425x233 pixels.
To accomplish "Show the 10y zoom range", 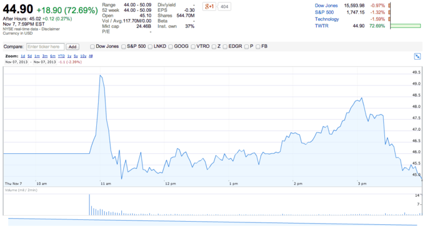I will click(x=83, y=56).
